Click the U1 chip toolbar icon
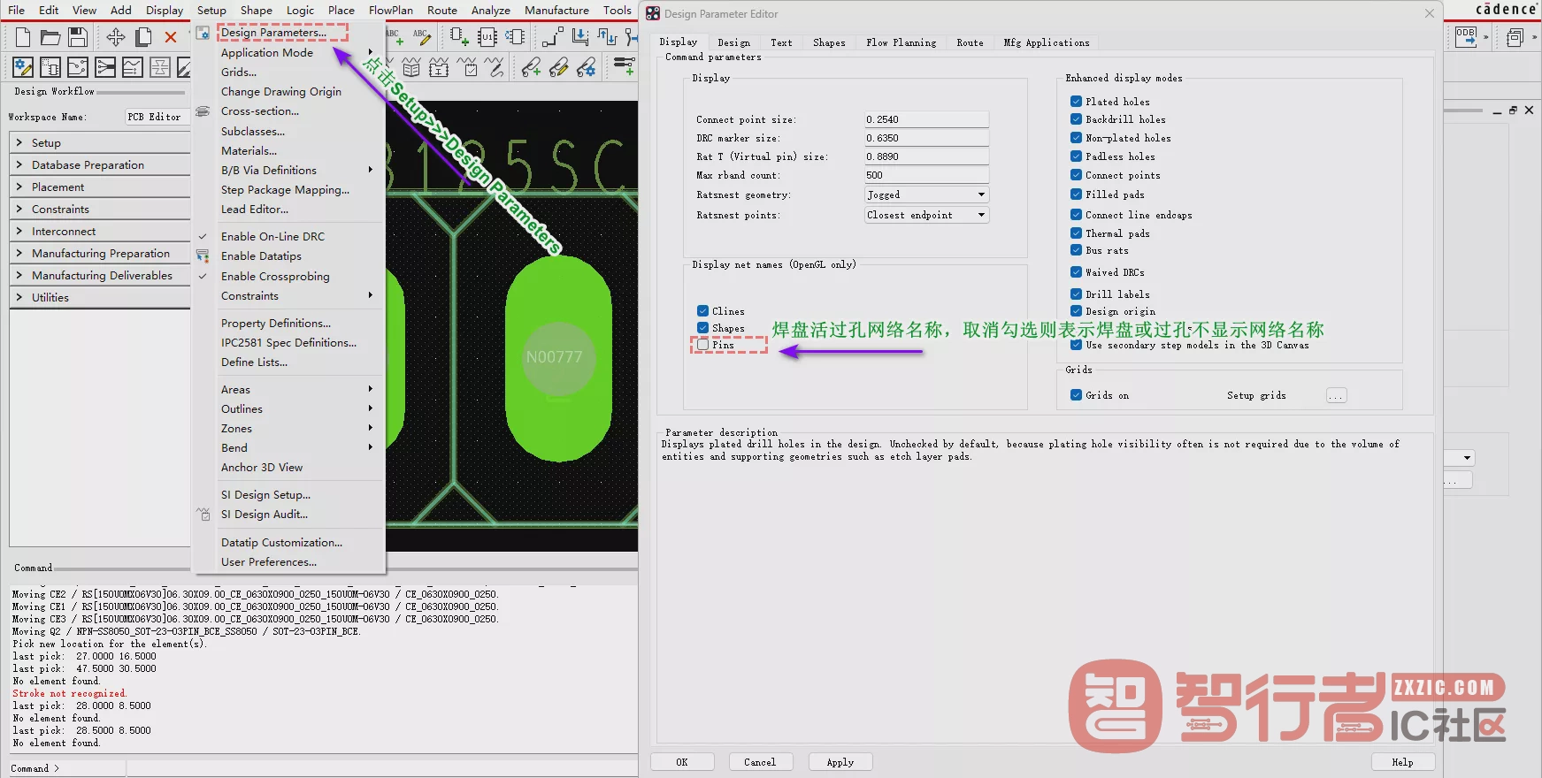The width and height of the screenshot is (1542, 778). click(487, 37)
